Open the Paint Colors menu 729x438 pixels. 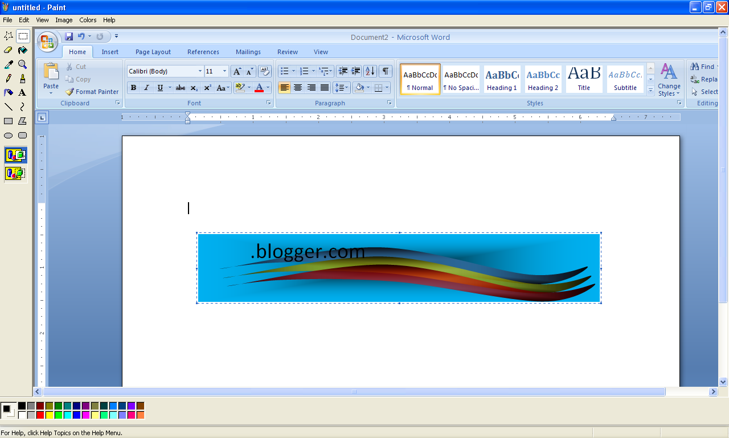click(88, 20)
